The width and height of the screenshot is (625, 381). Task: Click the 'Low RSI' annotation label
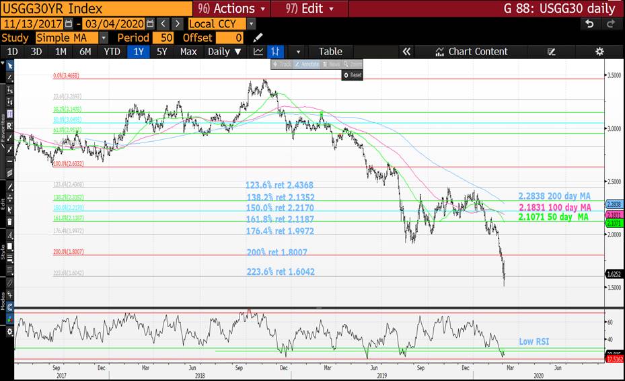(x=534, y=341)
